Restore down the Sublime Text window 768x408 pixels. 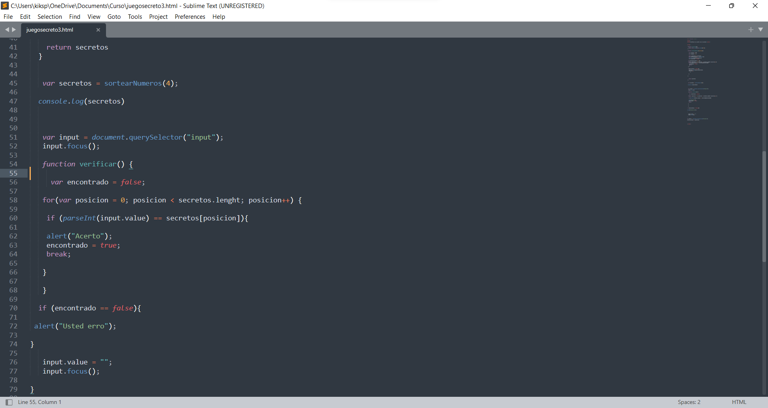pos(732,6)
